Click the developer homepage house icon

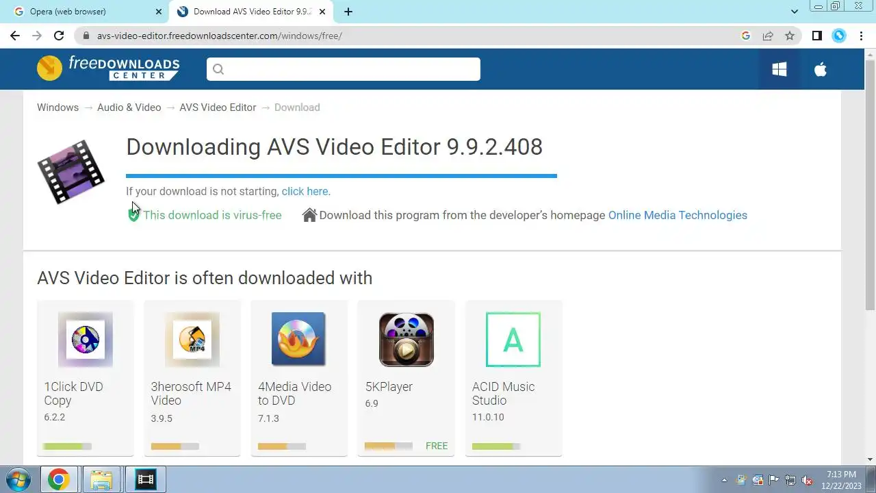click(x=309, y=215)
